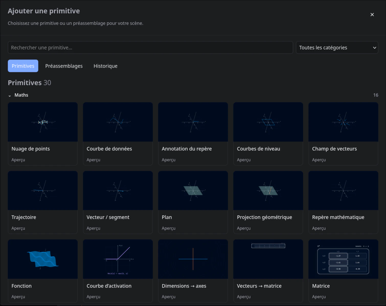Select the Repère mathématique preview thumbnail
Image resolution: width=386 pixels, height=306 pixels.
pyautogui.click(x=343, y=191)
